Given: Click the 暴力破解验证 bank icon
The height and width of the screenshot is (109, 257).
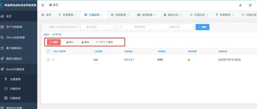Looking at the screenshot, I should pos(2,48).
